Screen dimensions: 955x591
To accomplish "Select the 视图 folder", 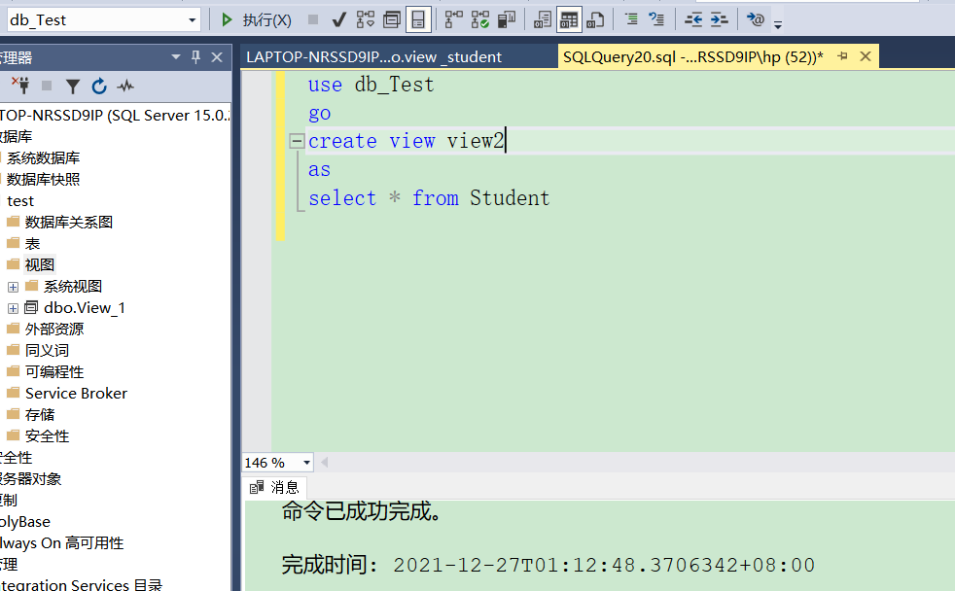I will (40, 264).
